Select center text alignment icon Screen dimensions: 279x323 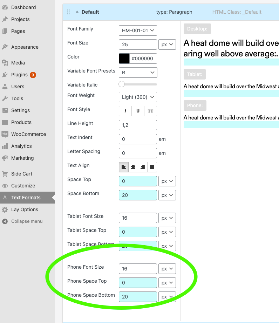(133, 167)
